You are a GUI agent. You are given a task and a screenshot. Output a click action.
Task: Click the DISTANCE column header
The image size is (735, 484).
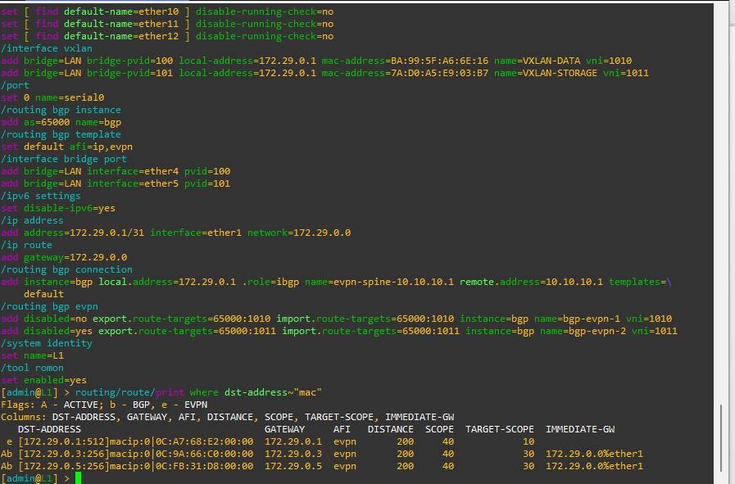tap(390, 428)
